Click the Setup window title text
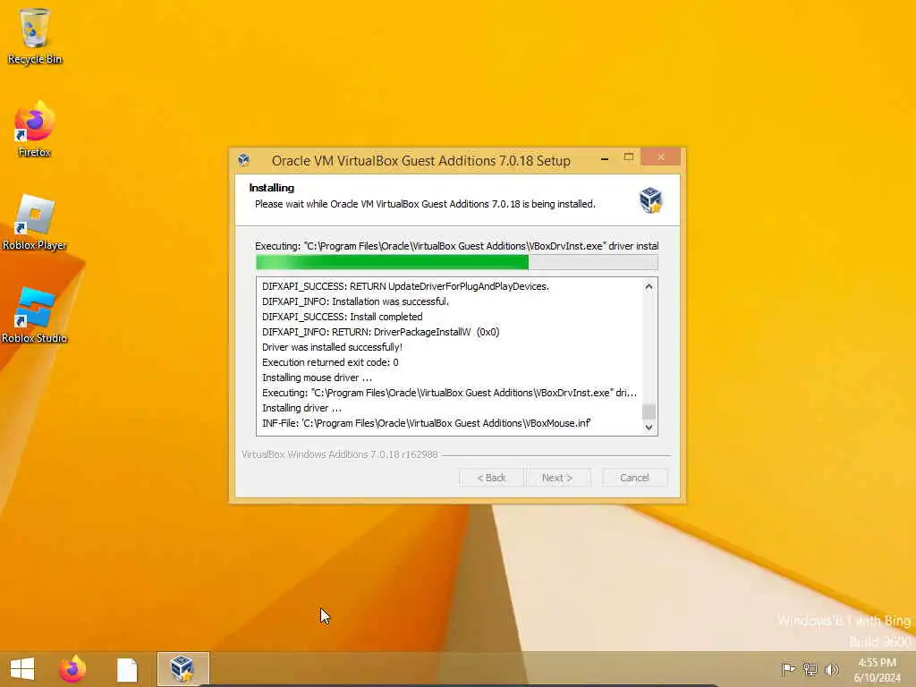This screenshot has height=687, width=916. tap(421, 161)
